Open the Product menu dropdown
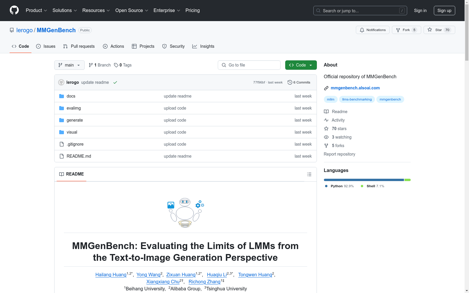 [x=36, y=11]
